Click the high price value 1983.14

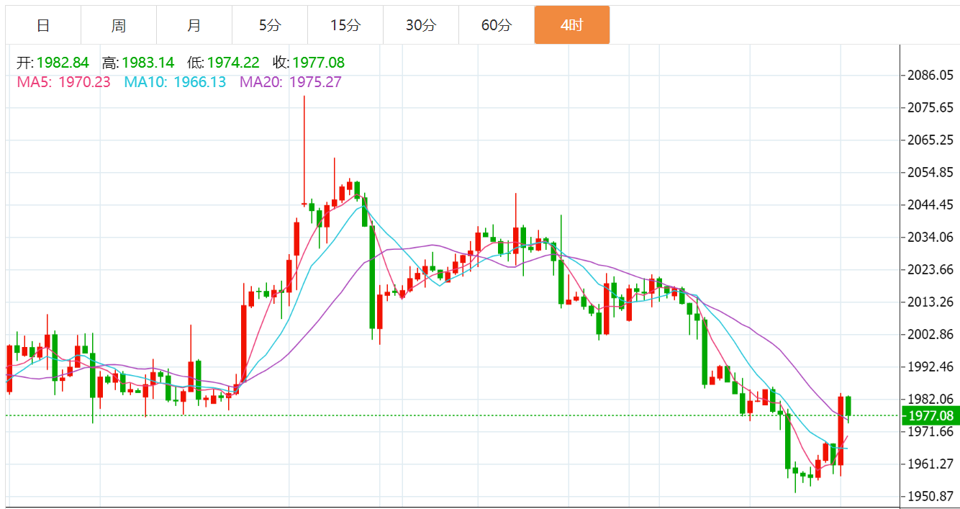point(148,63)
